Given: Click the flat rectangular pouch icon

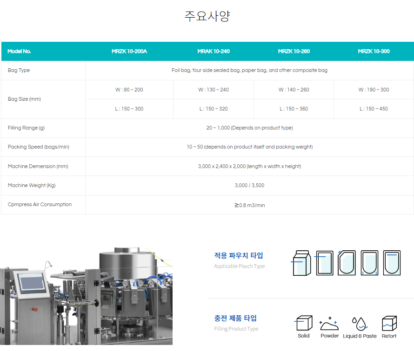Looking at the screenshot, I should click(324, 263).
